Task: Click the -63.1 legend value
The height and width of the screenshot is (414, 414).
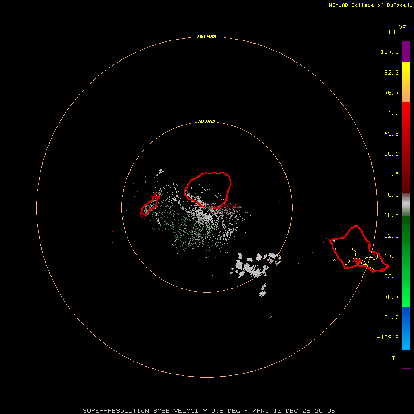Action: pyautogui.click(x=390, y=276)
